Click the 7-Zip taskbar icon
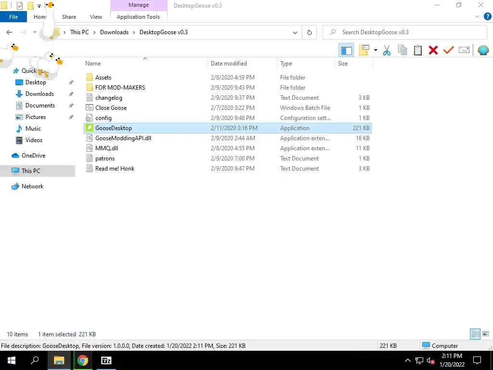This screenshot has height=370, width=493. pos(106,360)
